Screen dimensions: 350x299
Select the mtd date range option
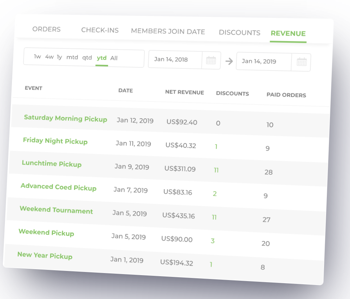tap(72, 58)
